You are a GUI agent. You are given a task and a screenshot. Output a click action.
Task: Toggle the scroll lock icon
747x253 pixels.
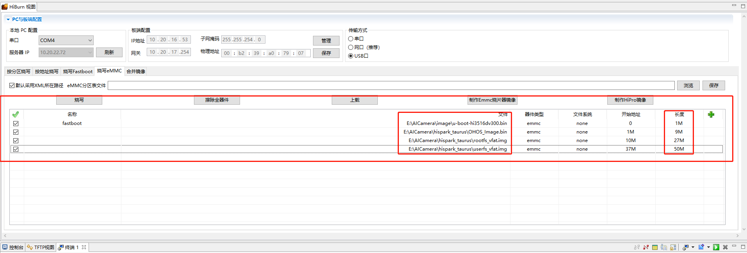click(x=673, y=247)
